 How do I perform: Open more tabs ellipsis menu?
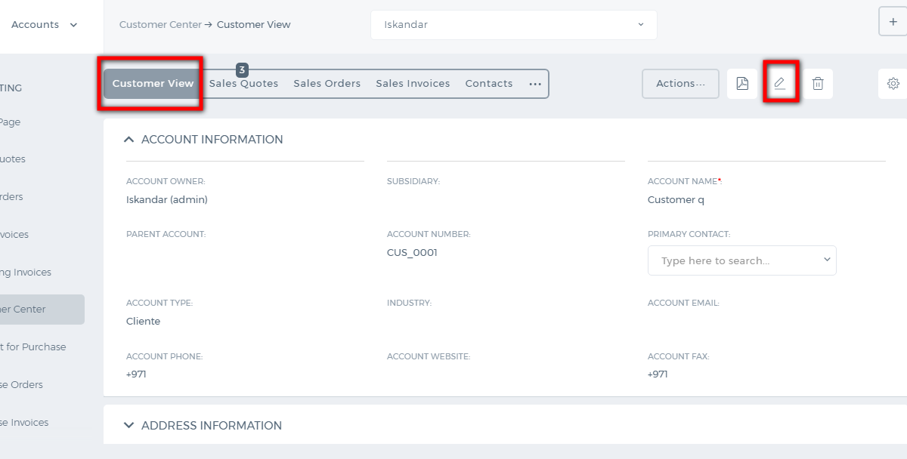pyautogui.click(x=535, y=84)
